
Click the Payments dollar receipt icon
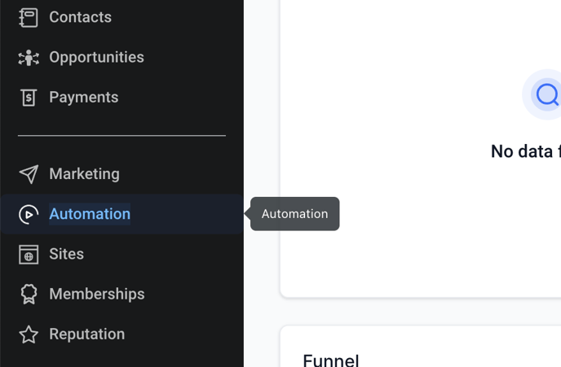(x=29, y=98)
